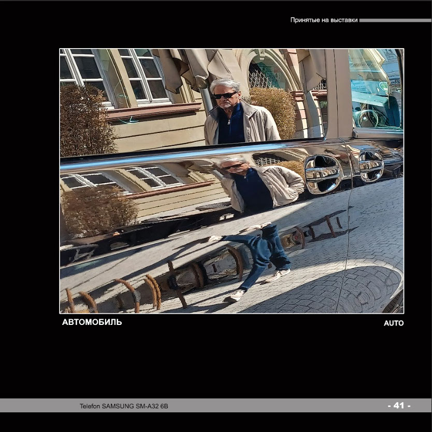The image size is (432, 432).
Task: Click the header text 'Принятые на выставки'
Action: click(x=324, y=20)
